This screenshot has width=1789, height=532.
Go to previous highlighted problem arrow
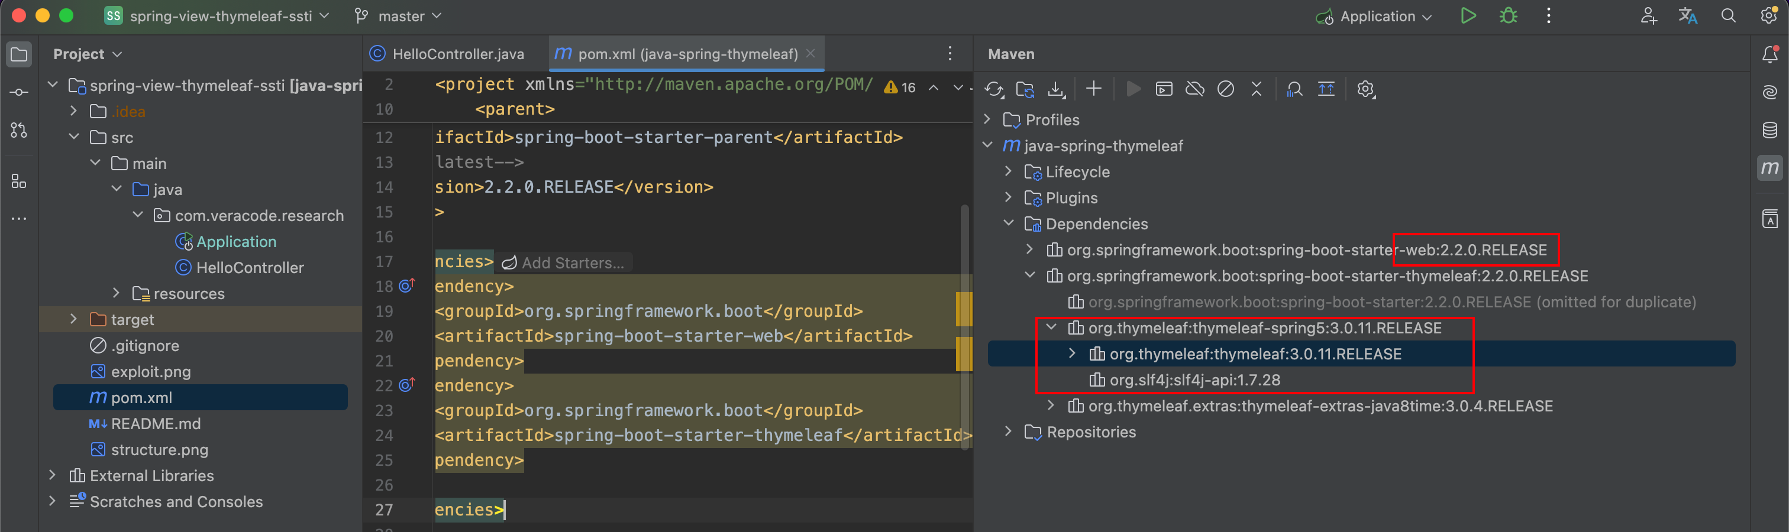(934, 87)
